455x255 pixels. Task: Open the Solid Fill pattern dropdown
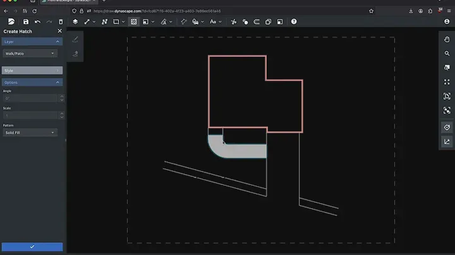[x=30, y=133]
